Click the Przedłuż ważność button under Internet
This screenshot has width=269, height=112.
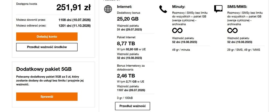132,106
